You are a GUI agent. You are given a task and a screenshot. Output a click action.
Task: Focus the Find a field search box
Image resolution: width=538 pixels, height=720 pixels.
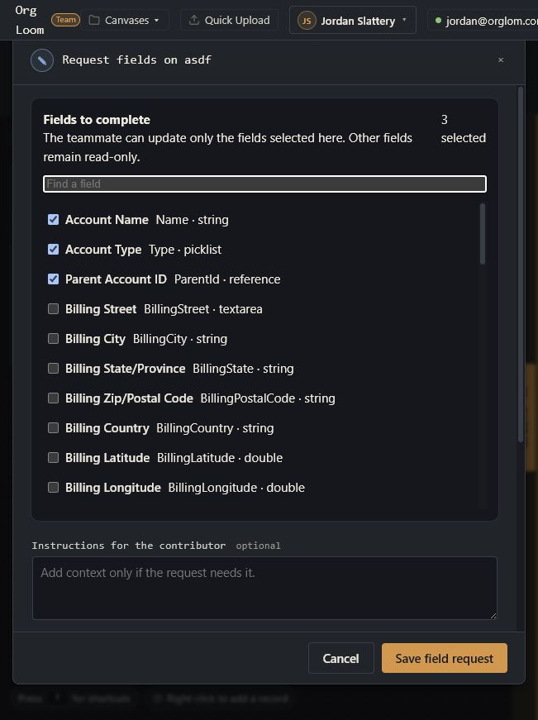265,184
